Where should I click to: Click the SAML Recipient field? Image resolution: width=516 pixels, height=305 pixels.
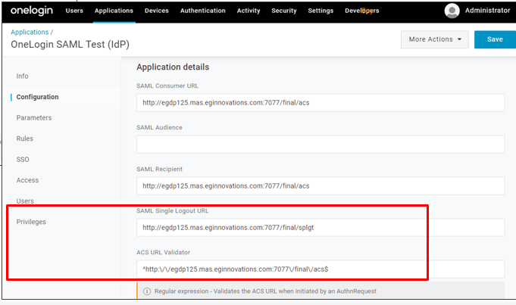tap(321, 186)
